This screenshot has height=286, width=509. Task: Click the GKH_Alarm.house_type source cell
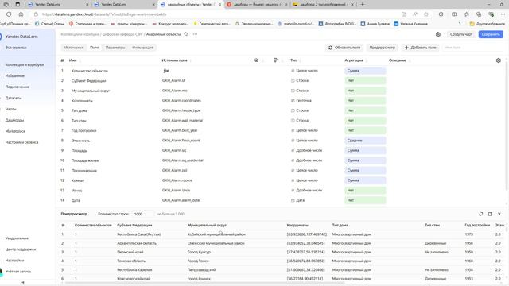181,110
